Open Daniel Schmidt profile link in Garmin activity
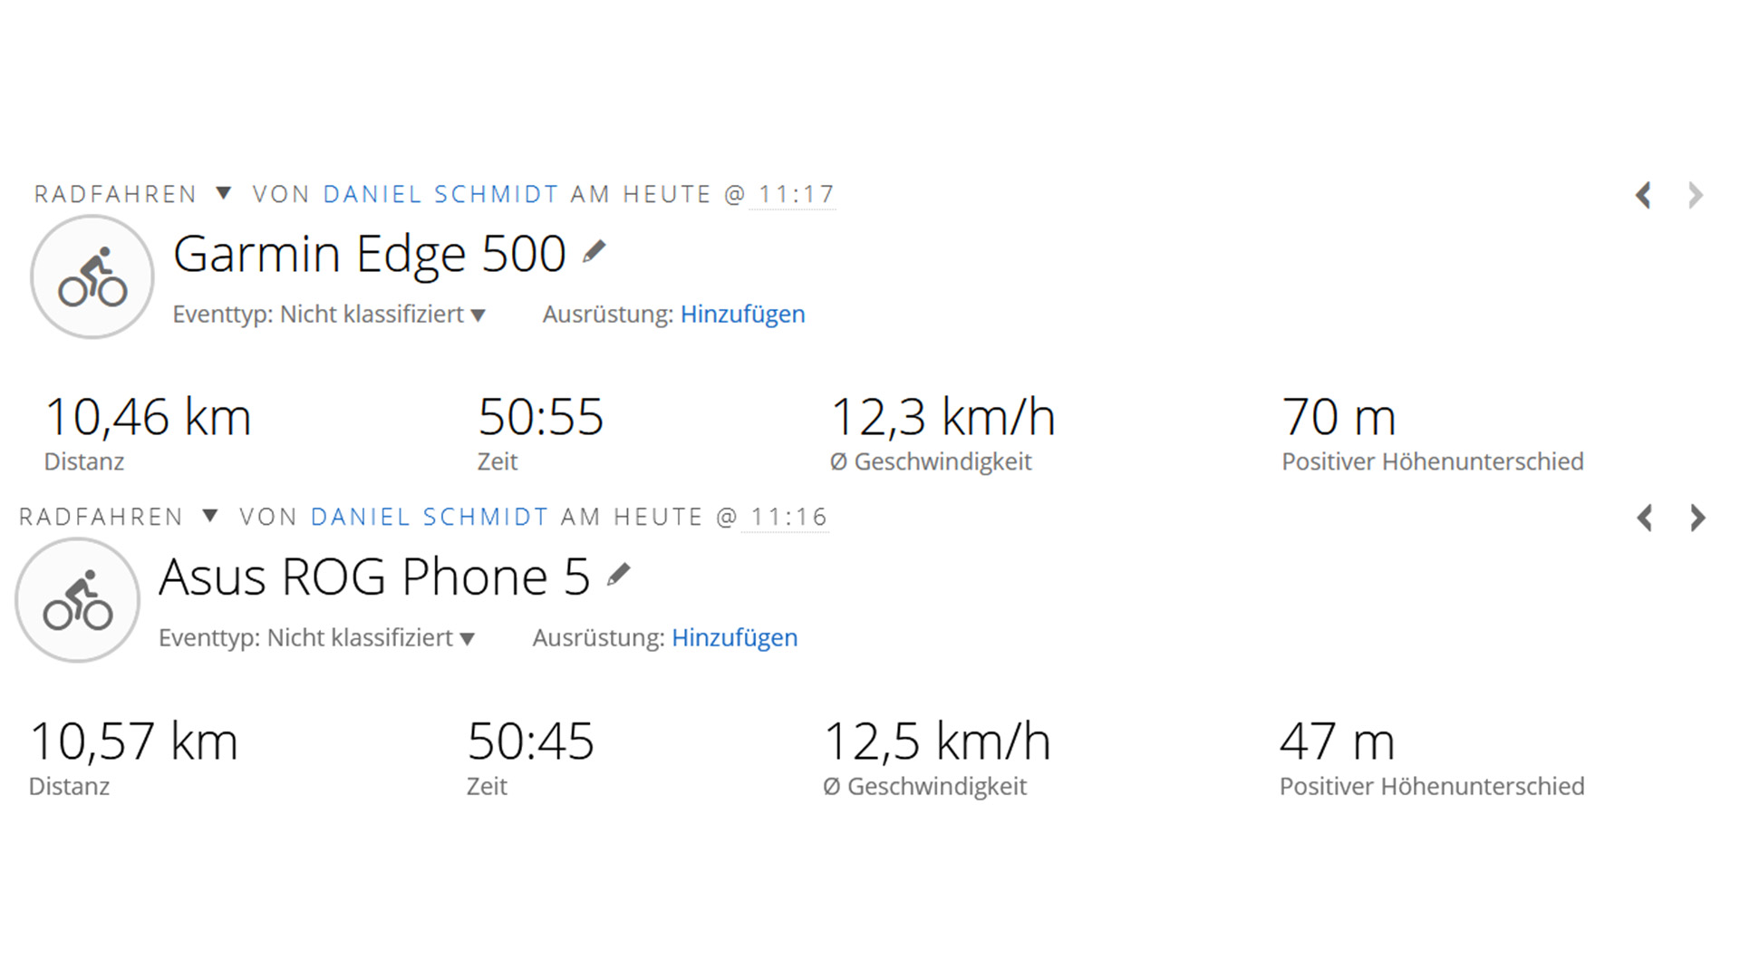1740x979 pixels. (440, 194)
